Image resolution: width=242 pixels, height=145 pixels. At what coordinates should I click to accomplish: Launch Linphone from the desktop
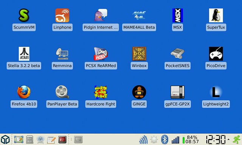click(x=62, y=15)
